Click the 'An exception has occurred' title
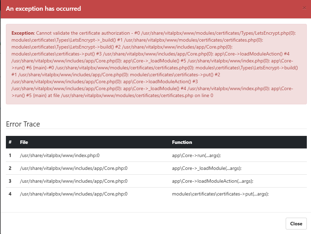Viewport: 311px width, 234px height. (x=43, y=9)
